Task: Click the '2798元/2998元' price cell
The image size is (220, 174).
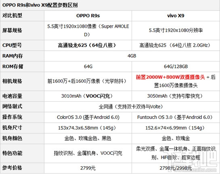Action: (176, 168)
